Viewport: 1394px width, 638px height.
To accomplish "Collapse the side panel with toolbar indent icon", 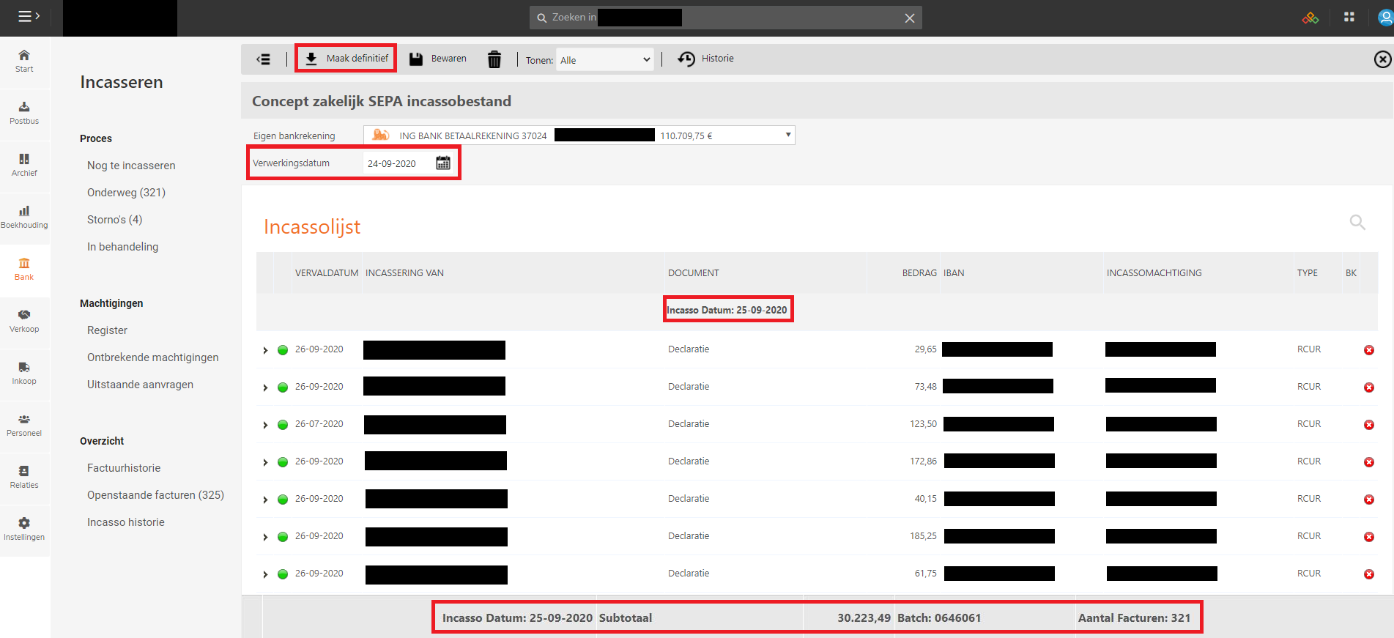I will (264, 59).
